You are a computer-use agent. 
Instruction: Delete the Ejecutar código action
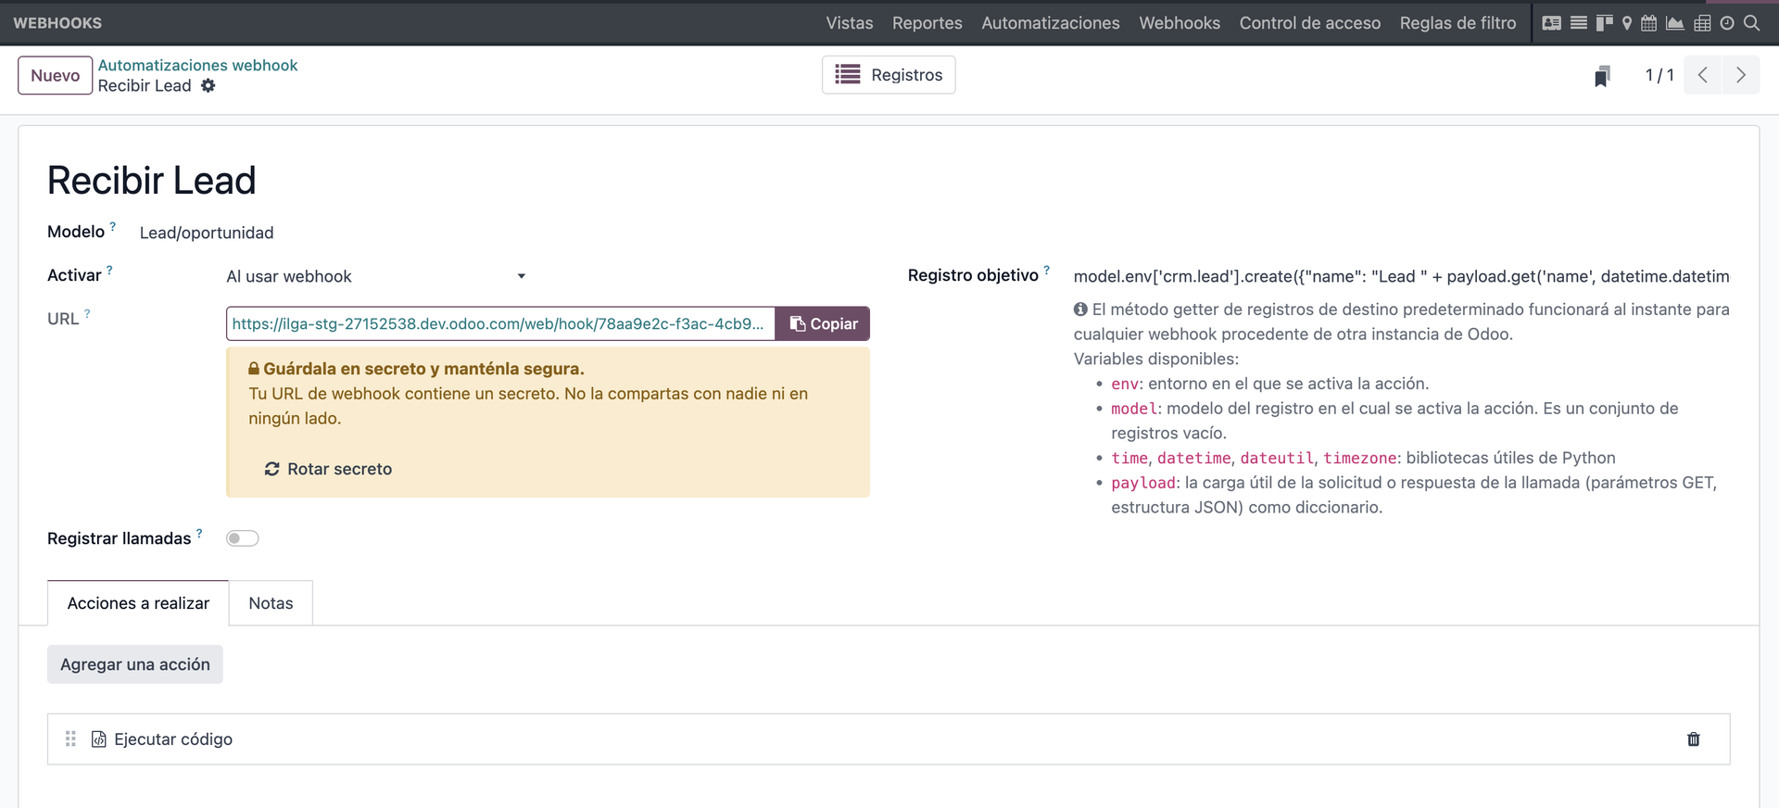point(1693,739)
